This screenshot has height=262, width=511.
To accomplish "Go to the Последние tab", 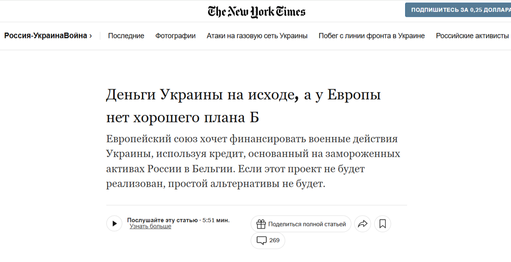I will (x=126, y=36).
